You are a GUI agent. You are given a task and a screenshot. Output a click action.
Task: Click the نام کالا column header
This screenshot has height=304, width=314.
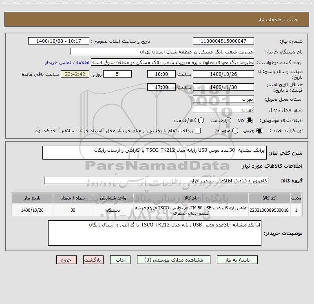click(191, 198)
